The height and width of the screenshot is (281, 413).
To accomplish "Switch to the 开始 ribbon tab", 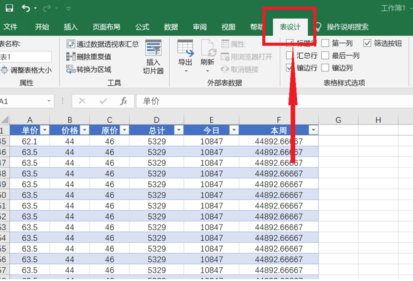I will point(42,27).
